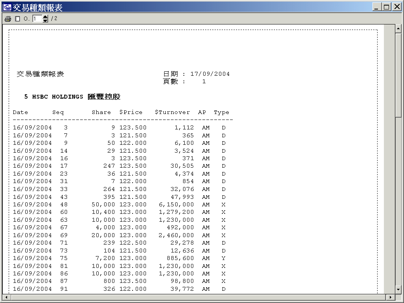The image size is (404, 303).
Task: Click turnover value 2,460,000
Action: [176, 235]
